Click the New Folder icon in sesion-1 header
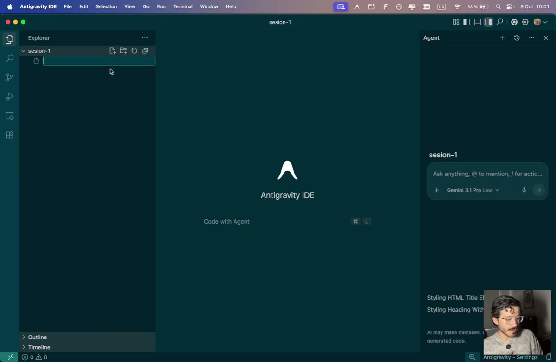Screen dimensions: 556x362 [123, 51]
